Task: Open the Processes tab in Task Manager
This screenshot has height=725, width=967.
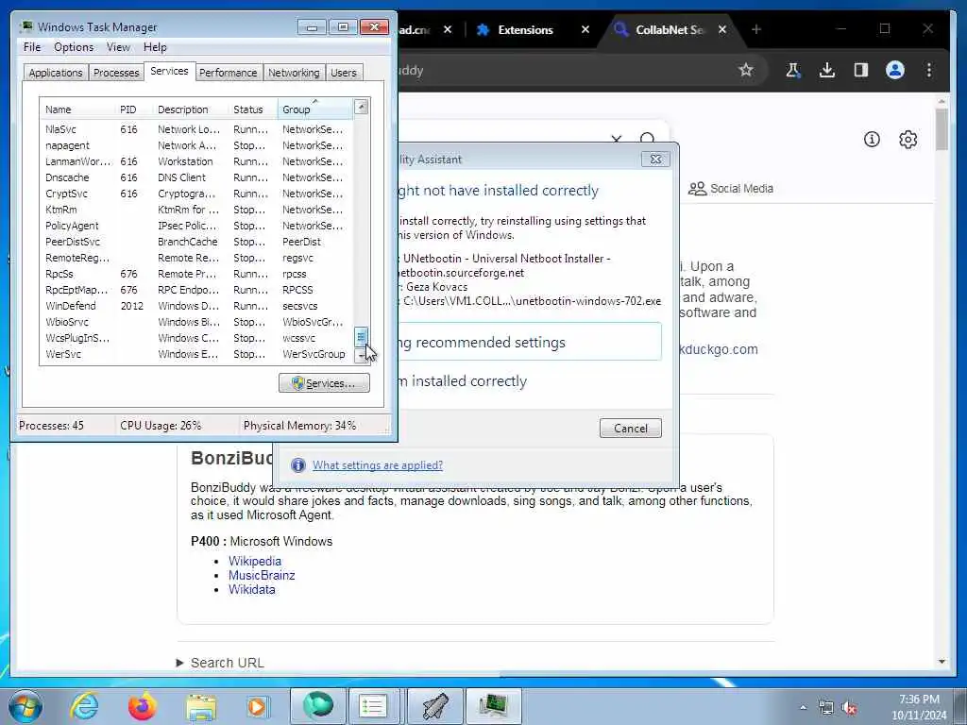Action: (116, 73)
